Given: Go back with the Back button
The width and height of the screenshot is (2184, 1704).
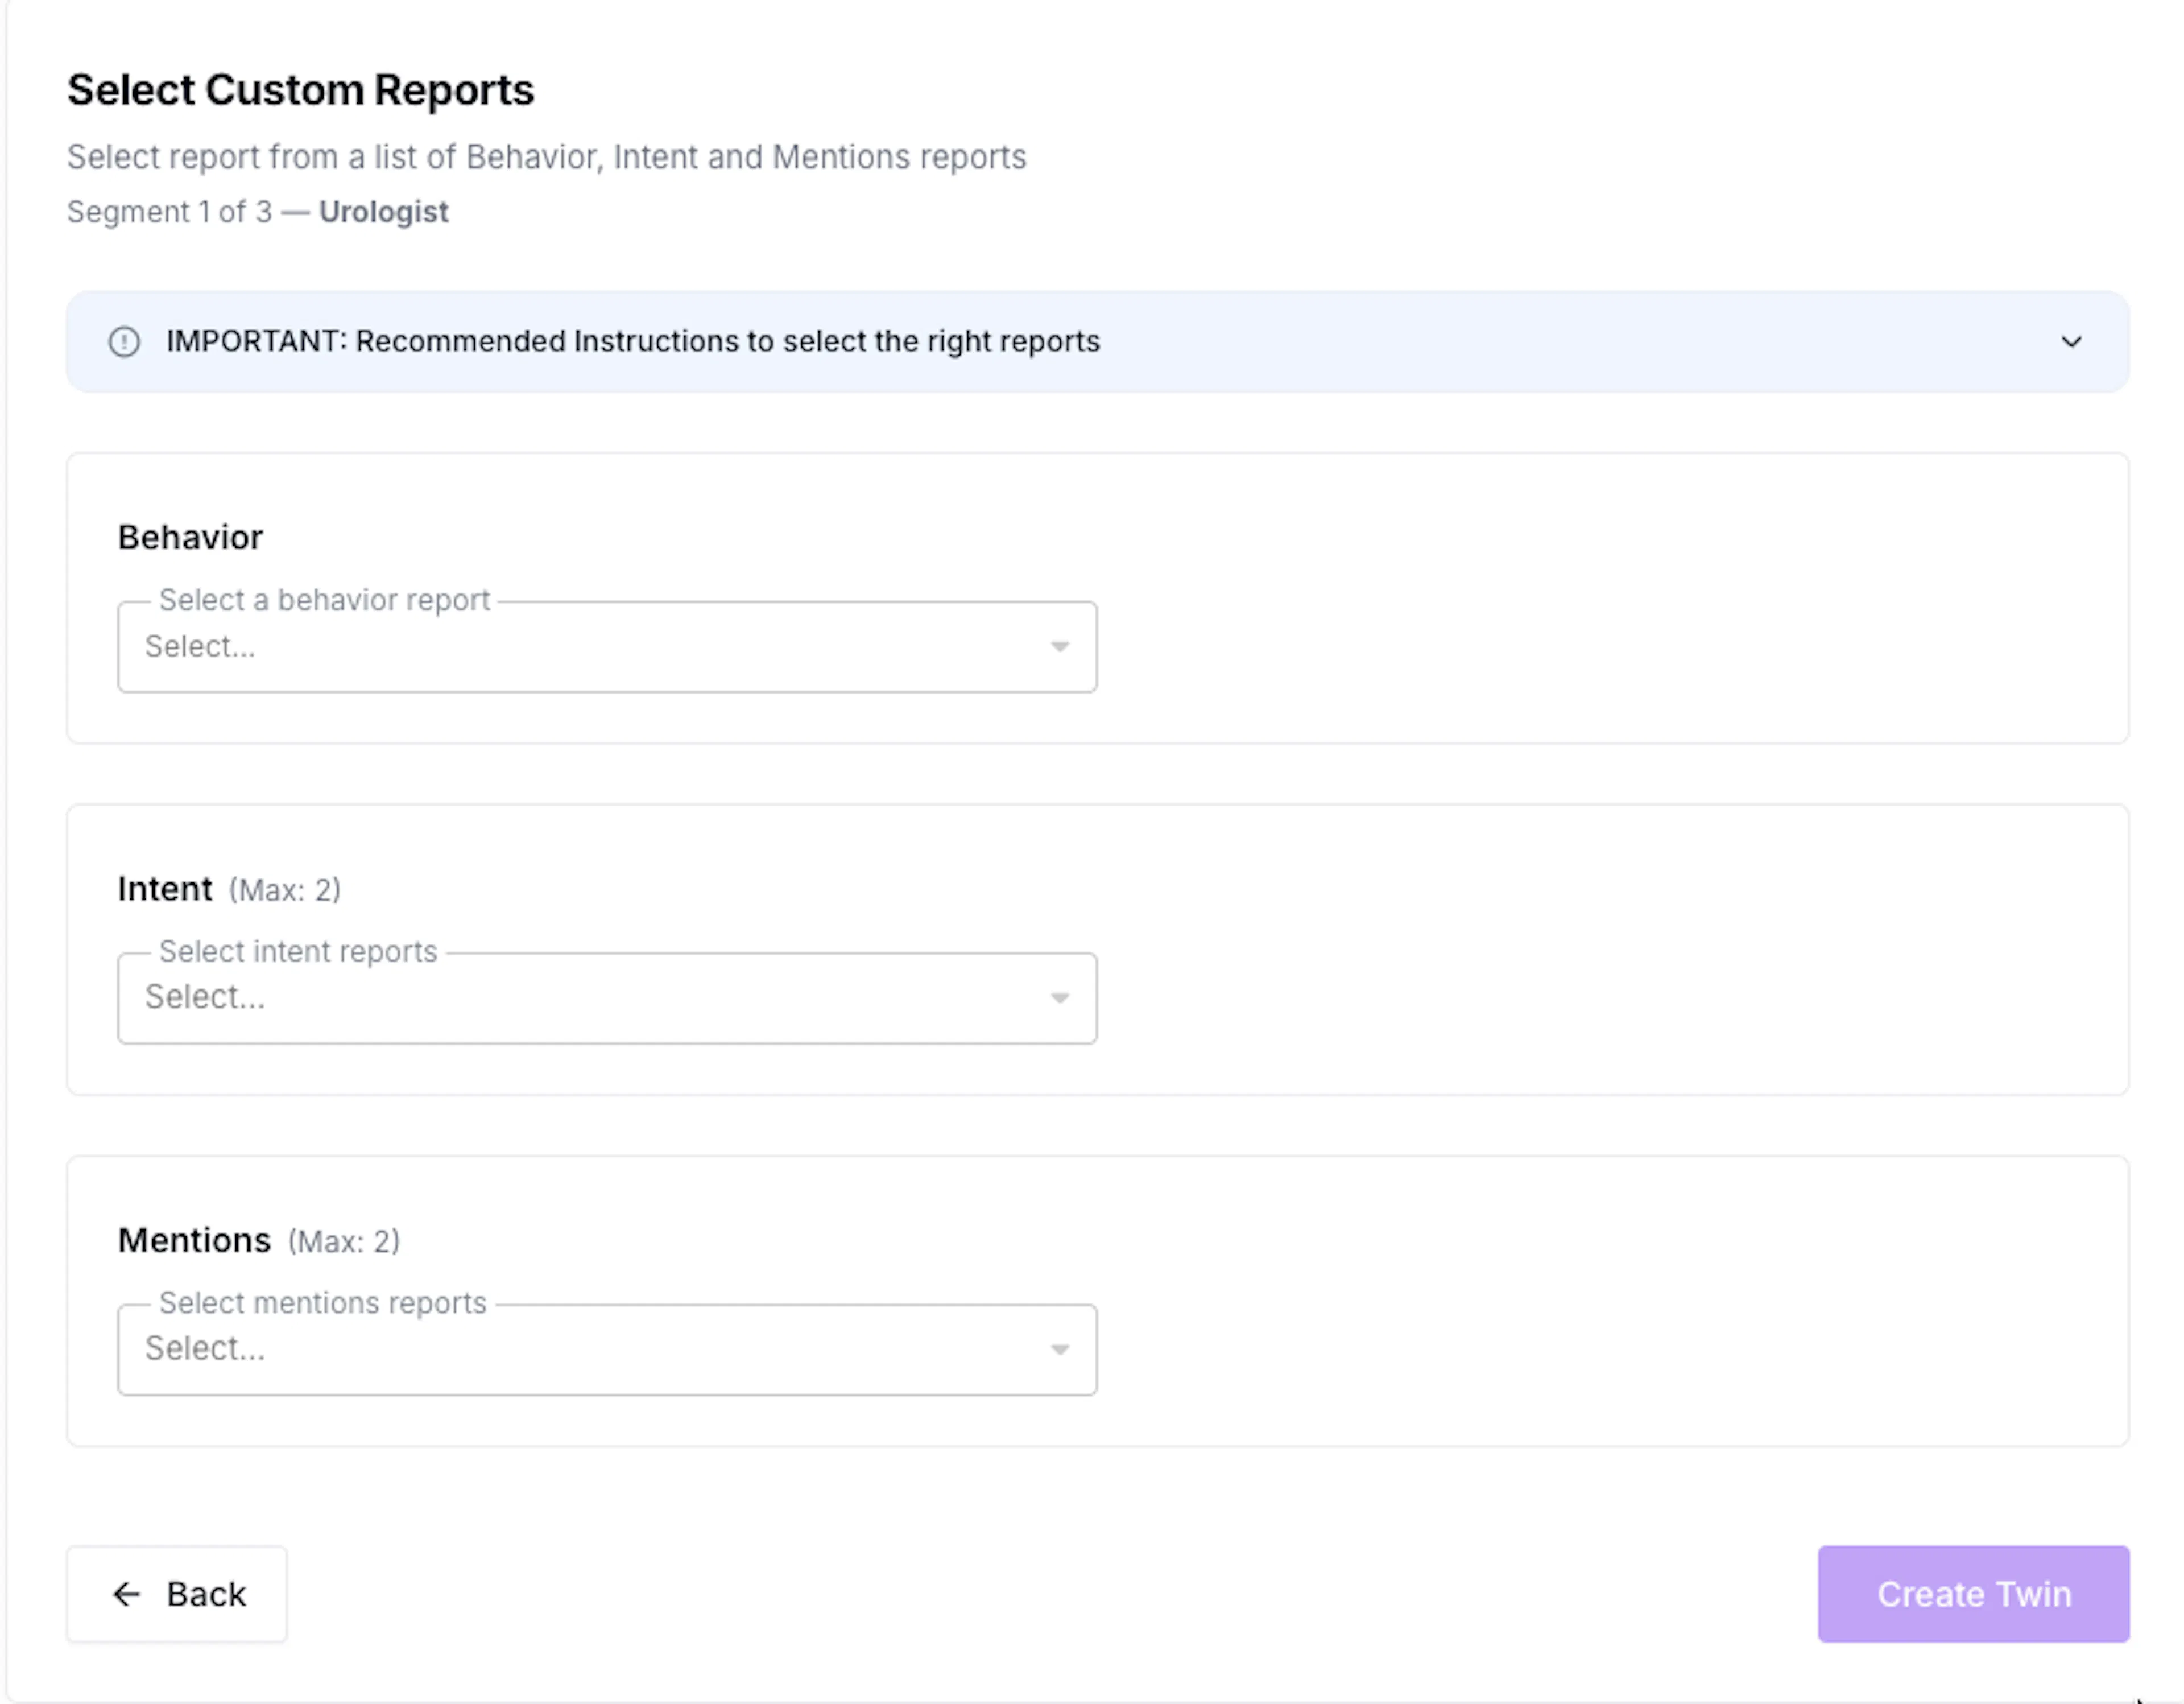Looking at the screenshot, I should tap(177, 1594).
